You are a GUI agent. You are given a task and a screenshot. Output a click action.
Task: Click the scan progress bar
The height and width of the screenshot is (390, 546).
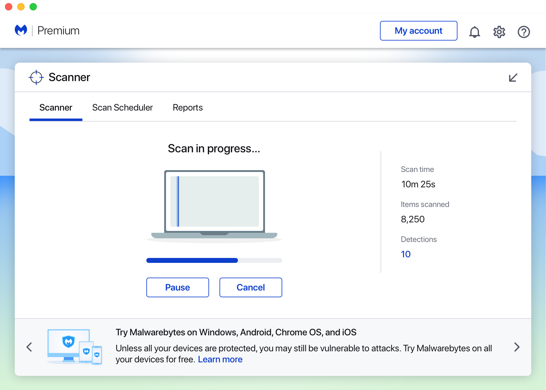click(214, 260)
